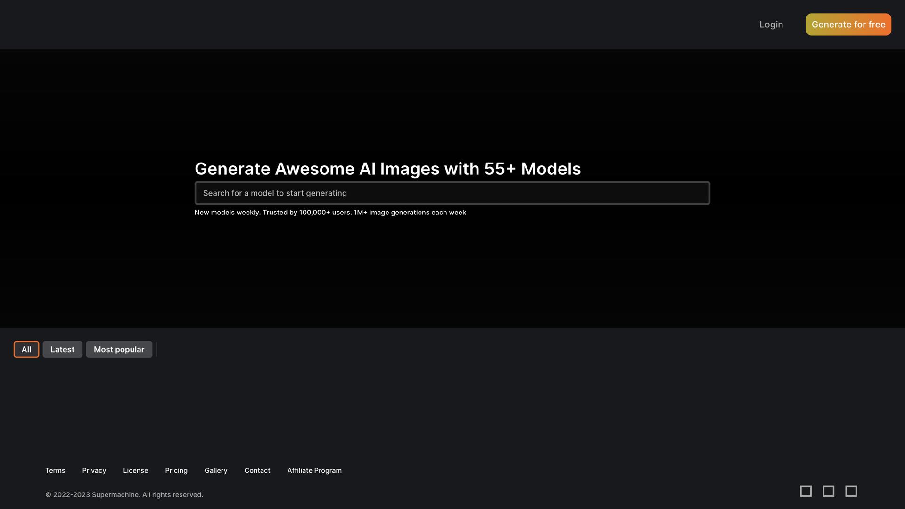Viewport: 905px width, 509px height.
Task: Open the Gallery link
Action: [216, 470]
